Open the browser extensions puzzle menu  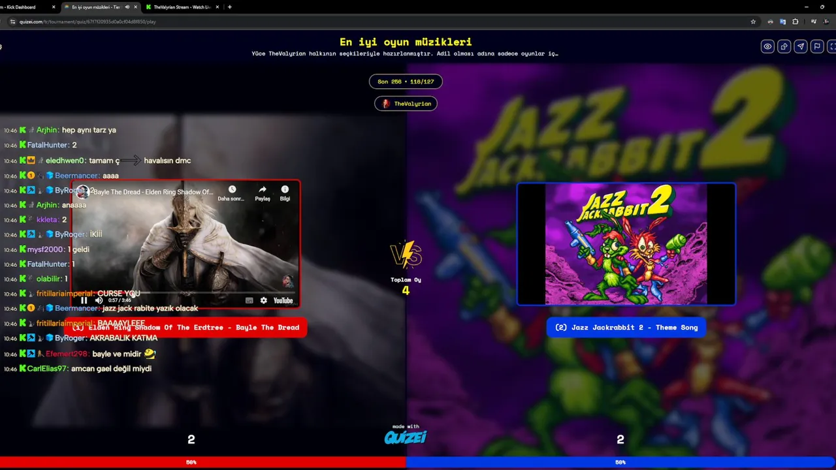coord(795,22)
